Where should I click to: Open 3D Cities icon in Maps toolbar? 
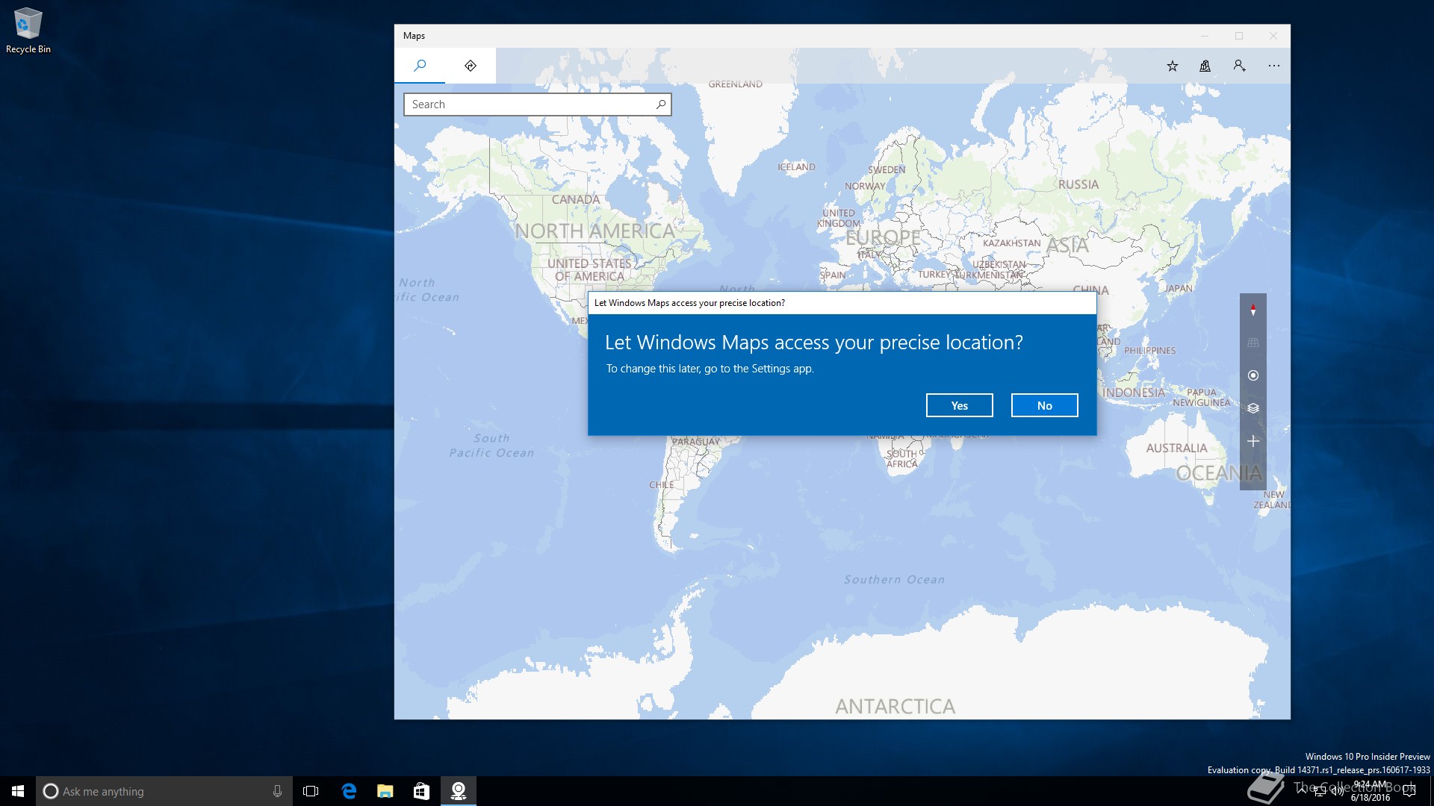pos(1205,66)
